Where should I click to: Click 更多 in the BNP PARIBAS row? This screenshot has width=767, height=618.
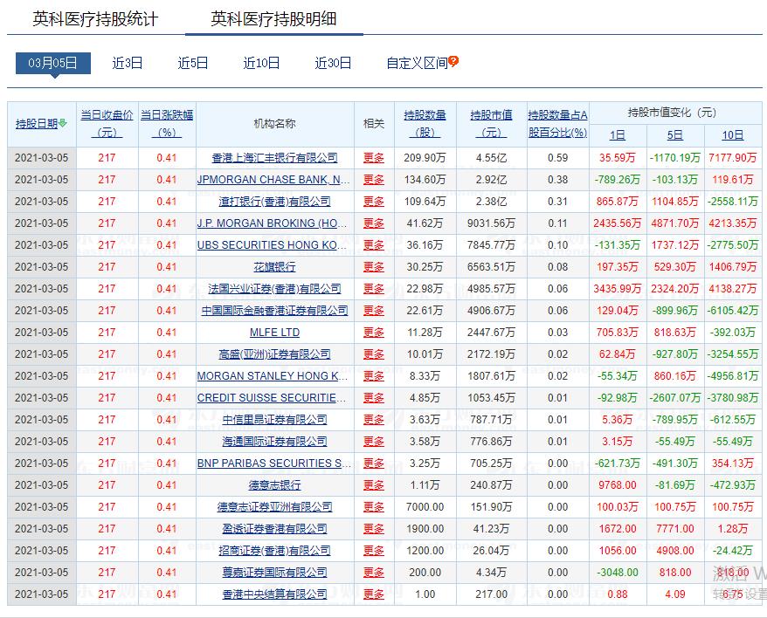(x=374, y=463)
